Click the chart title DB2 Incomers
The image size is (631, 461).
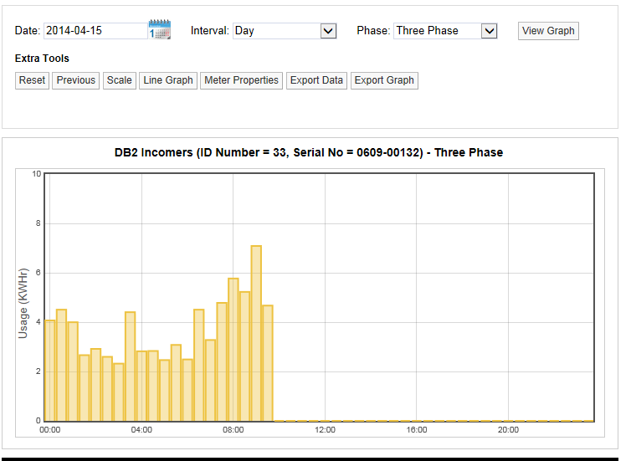tap(309, 152)
